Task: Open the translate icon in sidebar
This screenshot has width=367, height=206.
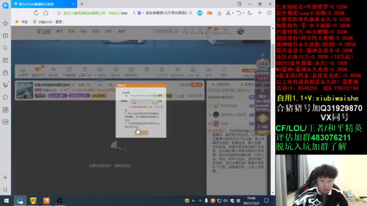Action: click(x=6, y=109)
